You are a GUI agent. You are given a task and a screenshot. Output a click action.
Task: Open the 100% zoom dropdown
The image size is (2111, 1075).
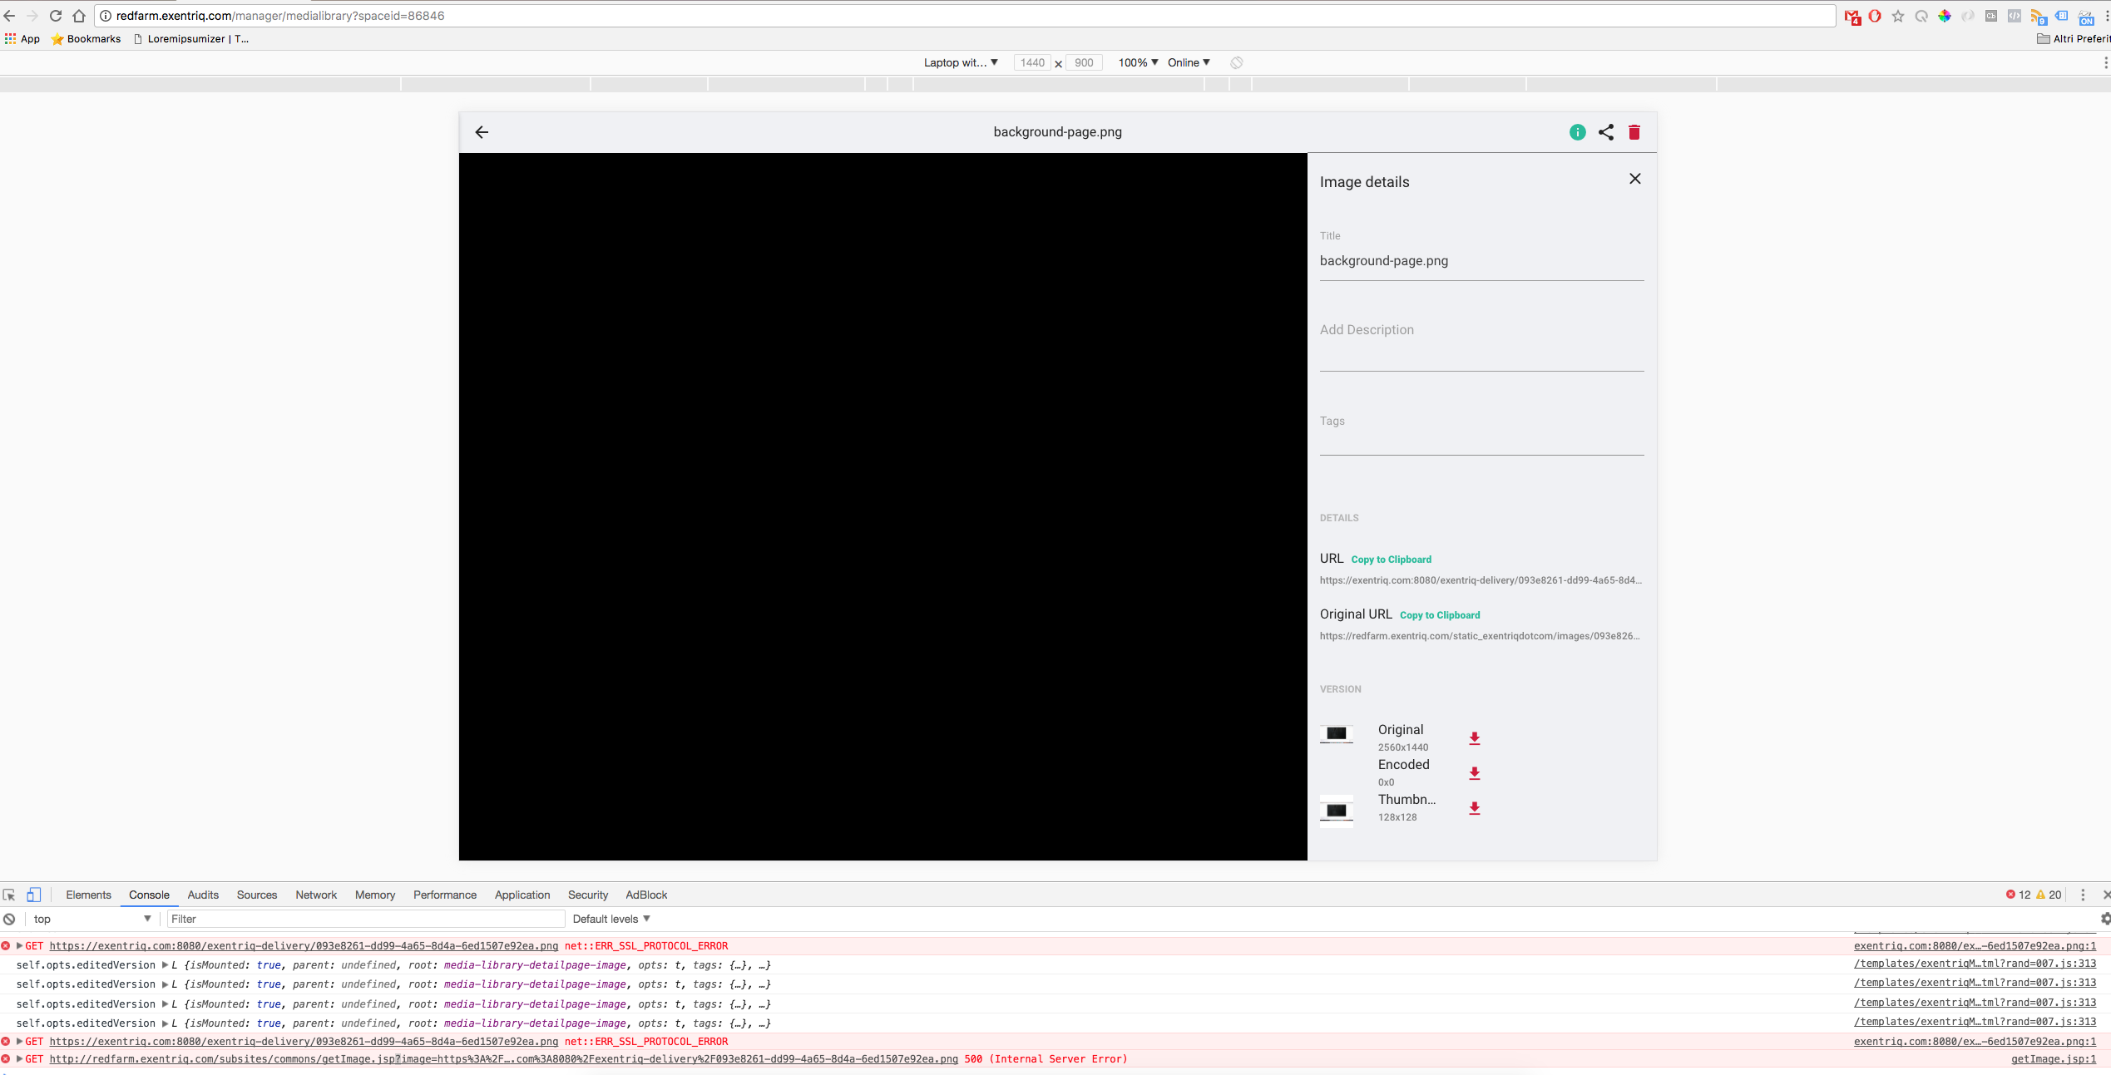1137,62
